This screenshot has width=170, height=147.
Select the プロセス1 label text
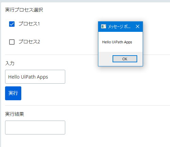point(29,24)
